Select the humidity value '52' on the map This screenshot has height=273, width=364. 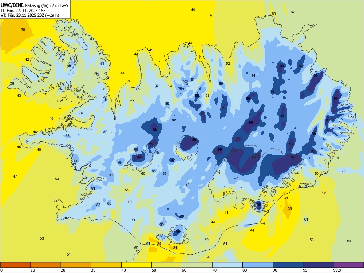coord(228,63)
